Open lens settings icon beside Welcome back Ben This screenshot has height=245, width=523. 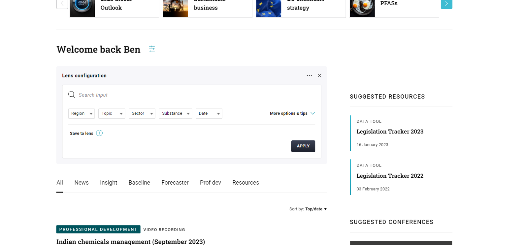tap(152, 49)
